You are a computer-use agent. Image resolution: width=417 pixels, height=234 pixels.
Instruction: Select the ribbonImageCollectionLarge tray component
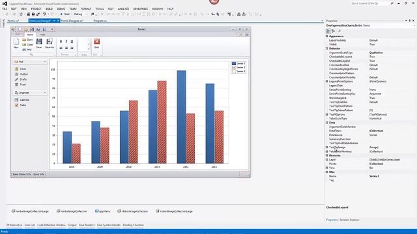tap(174, 211)
